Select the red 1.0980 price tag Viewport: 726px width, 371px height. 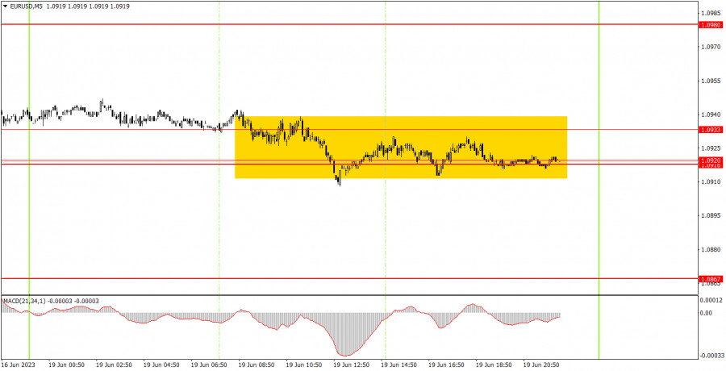712,24
